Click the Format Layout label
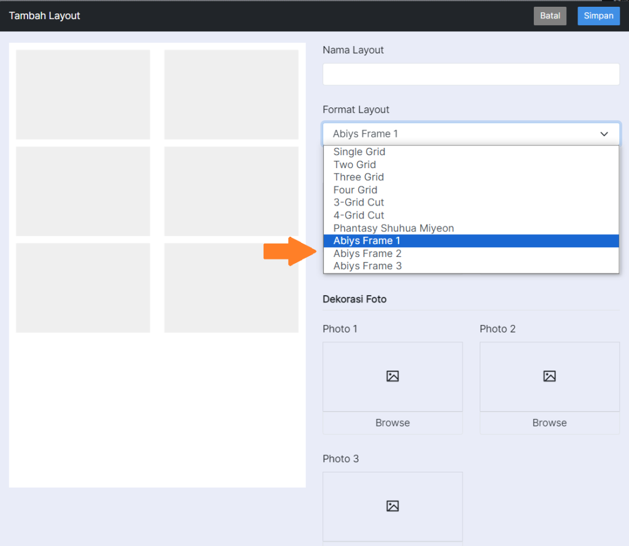629x546 pixels. coord(356,110)
